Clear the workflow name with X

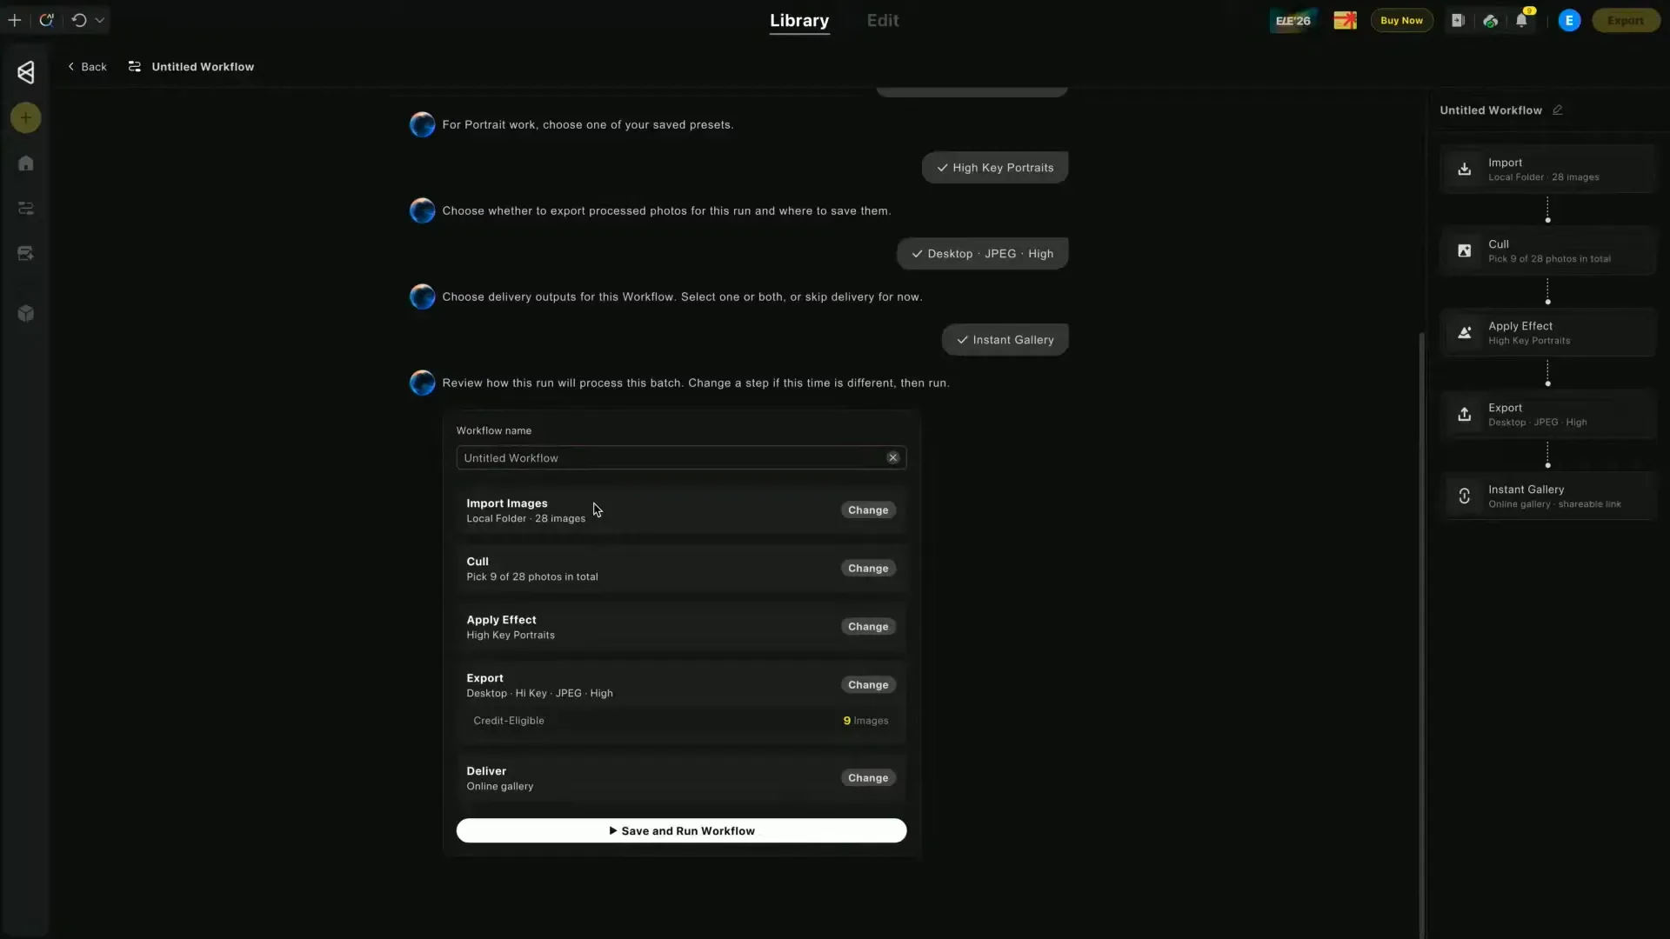892,457
